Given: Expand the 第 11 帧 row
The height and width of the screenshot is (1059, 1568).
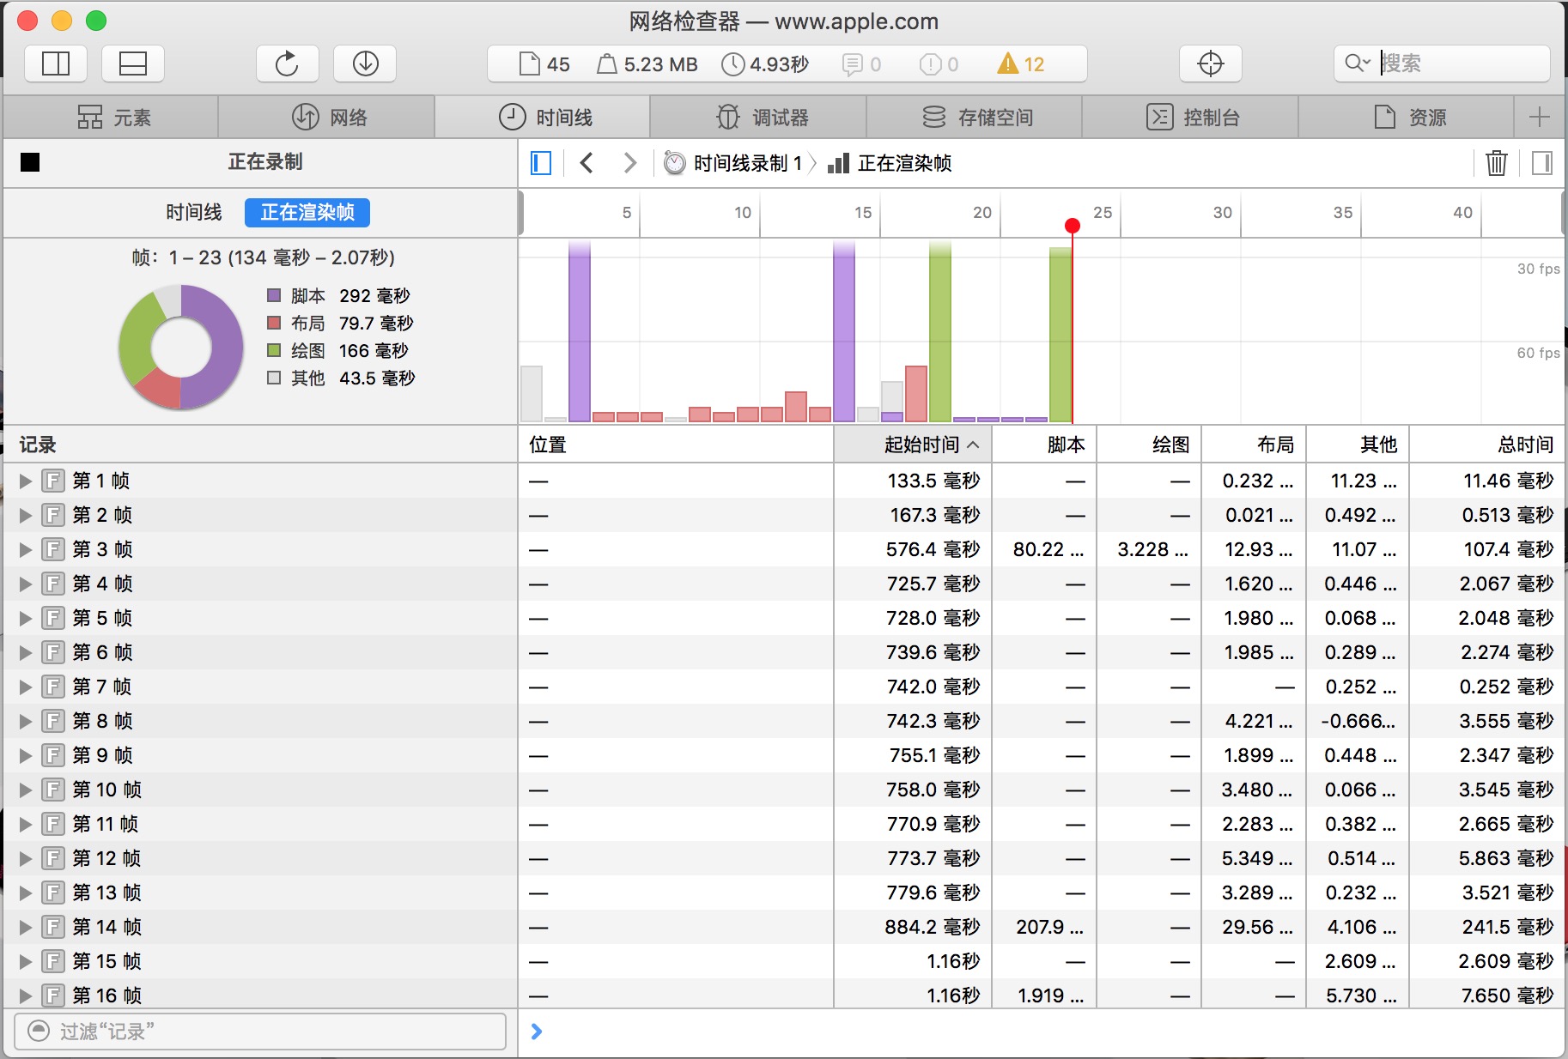Looking at the screenshot, I should pos(26,824).
